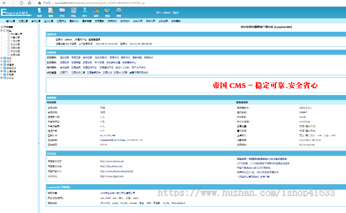346x213 pixels.
Task: Open the news link about 7.5正式版开源发布
Action: click(x=262, y=159)
